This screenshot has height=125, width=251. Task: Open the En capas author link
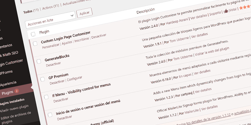pos(185,76)
